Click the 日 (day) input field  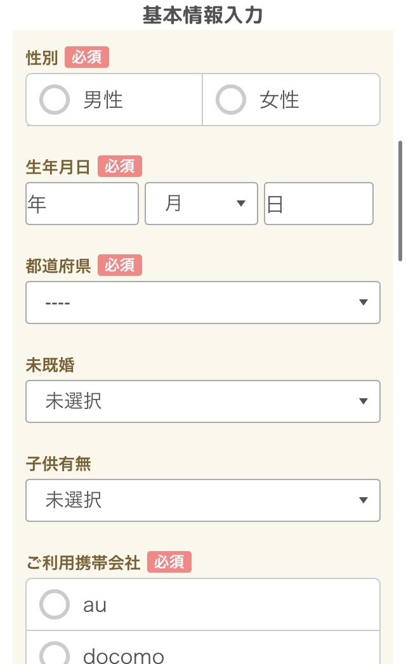[317, 203]
